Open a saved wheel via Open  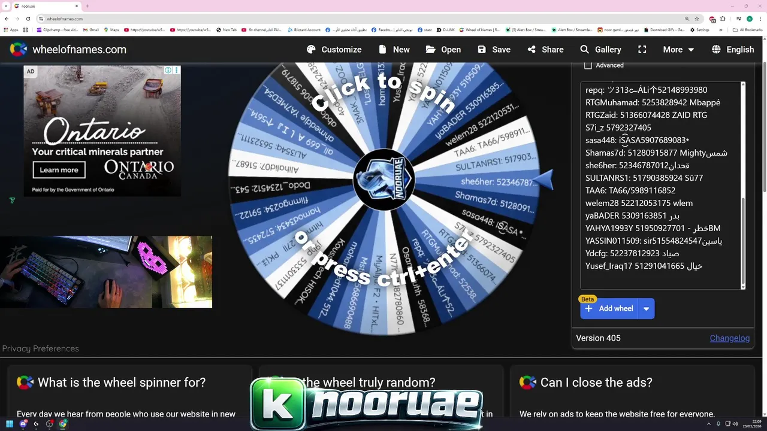443,50
